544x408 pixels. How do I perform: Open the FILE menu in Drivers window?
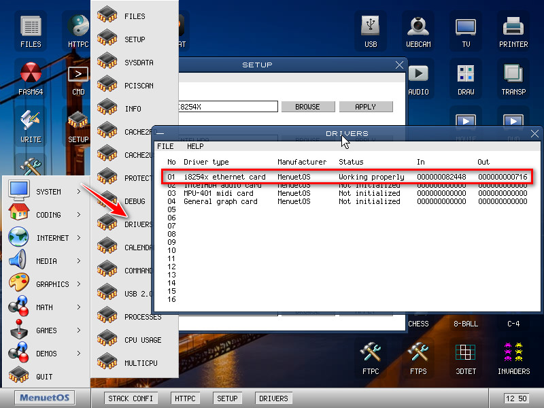point(165,146)
